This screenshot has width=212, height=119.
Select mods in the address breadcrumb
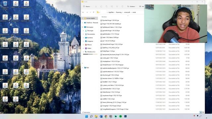click(134, 12)
